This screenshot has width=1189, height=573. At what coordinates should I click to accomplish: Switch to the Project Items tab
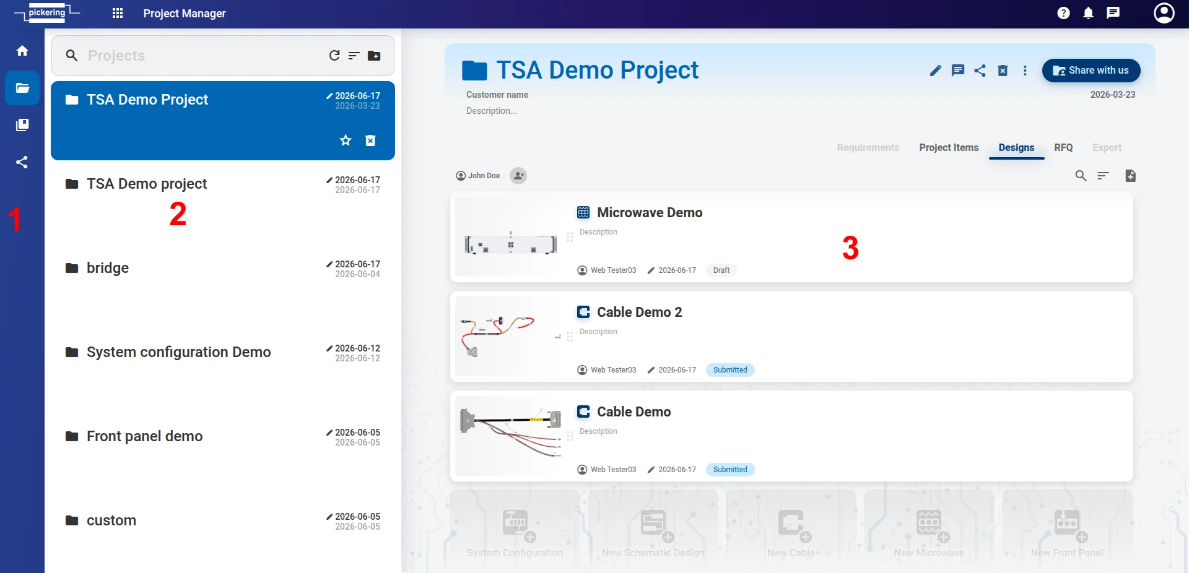click(x=949, y=147)
